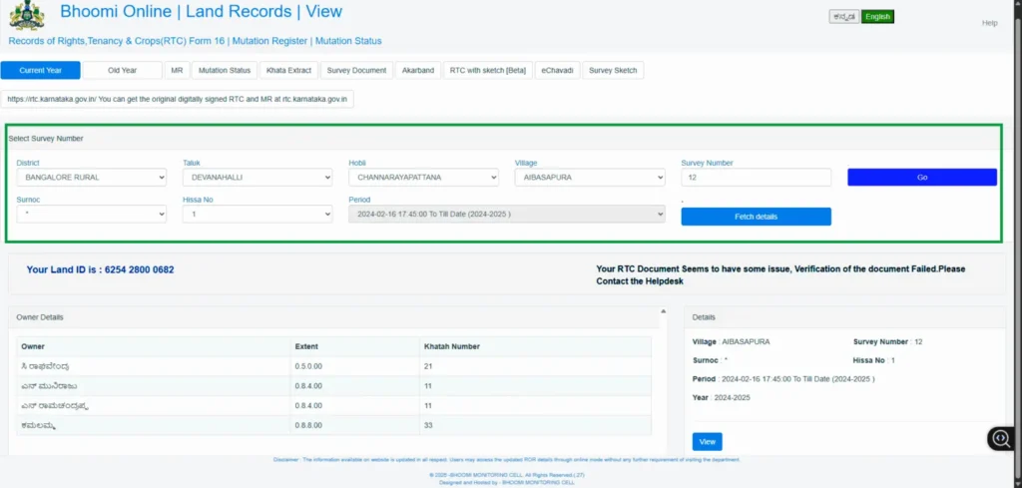Open RTC with sketch [Beta] tab
The image size is (1022, 488).
pos(487,71)
